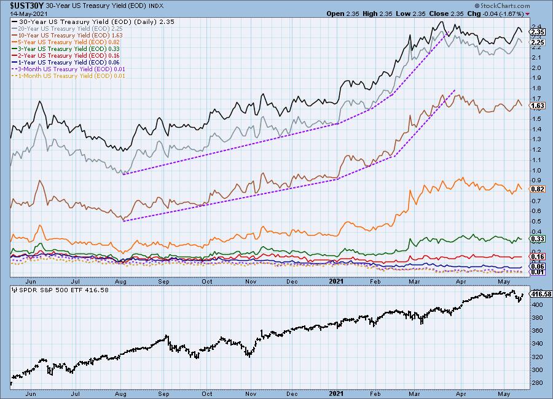Click the 2021 label under the yield chart
Viewport: 553px width, 399px height.
tap(336, 281)
